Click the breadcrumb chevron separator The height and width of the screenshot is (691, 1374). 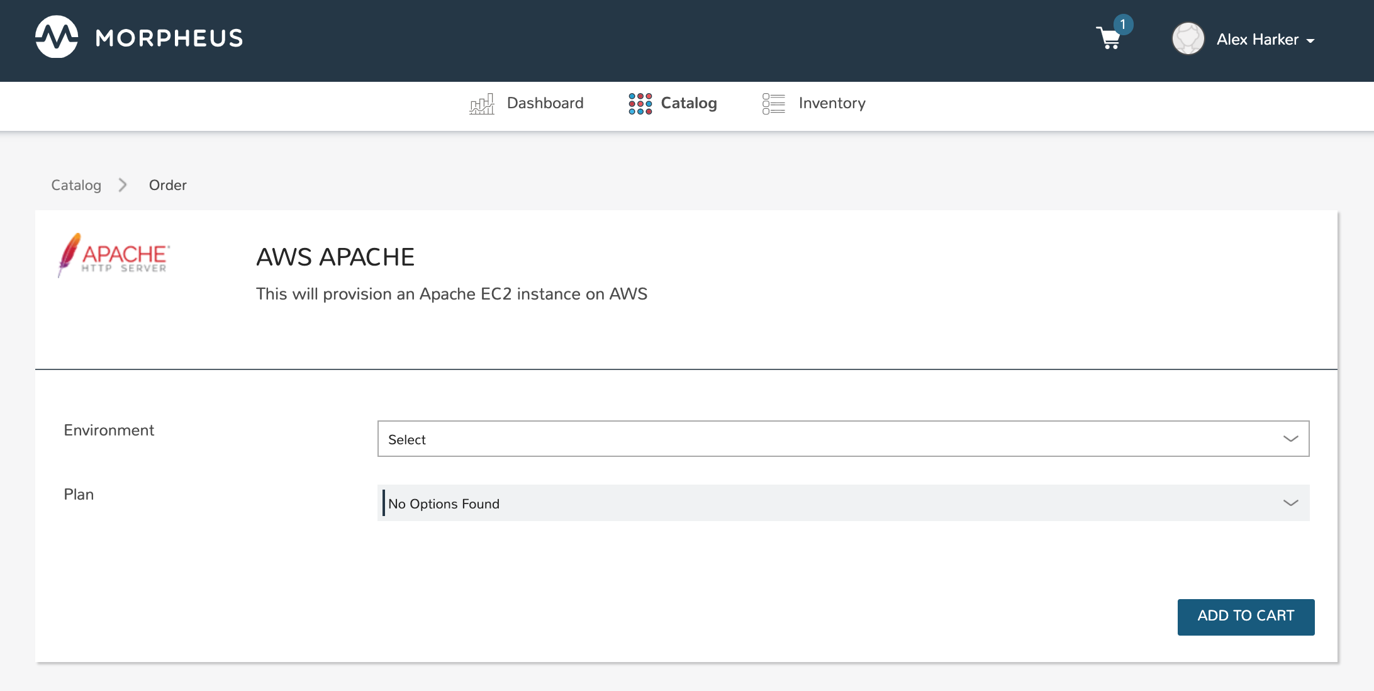click(123, 185)
